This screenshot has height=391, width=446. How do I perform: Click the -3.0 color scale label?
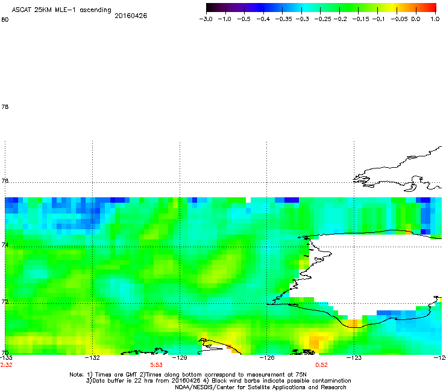[x=206, y=19]
